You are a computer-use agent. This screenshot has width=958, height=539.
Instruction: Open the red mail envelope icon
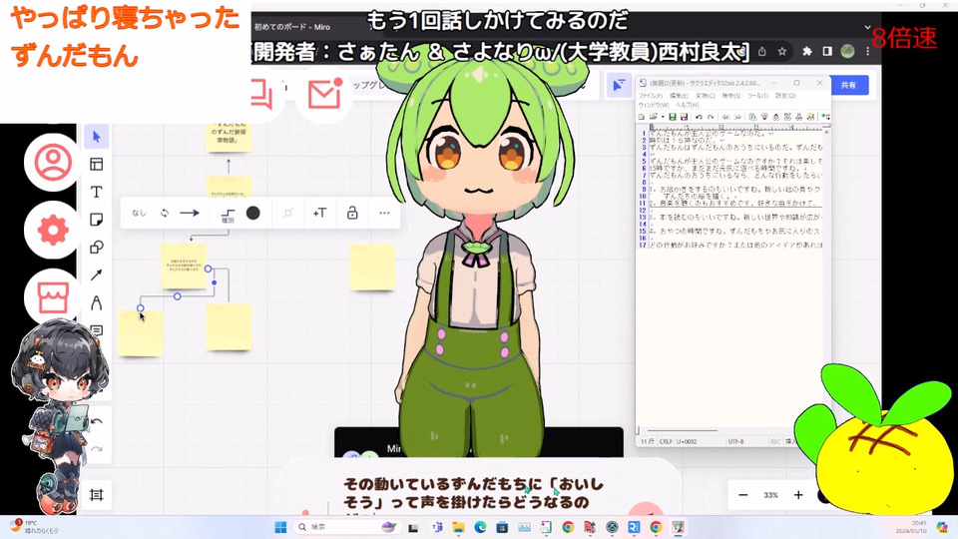pyautogui.click(x=323, y=95)
